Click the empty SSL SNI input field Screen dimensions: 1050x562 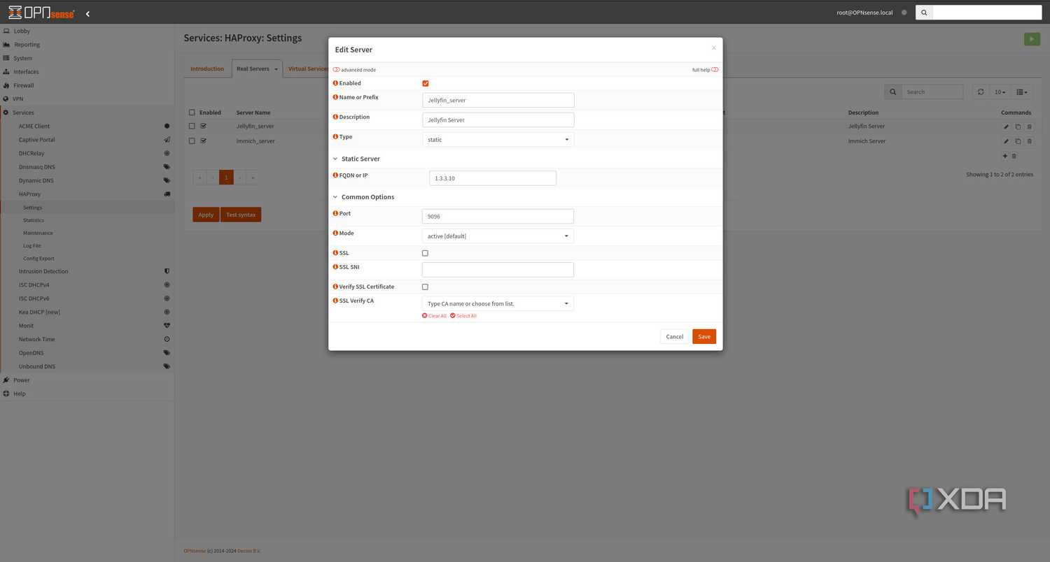(498, 270)
